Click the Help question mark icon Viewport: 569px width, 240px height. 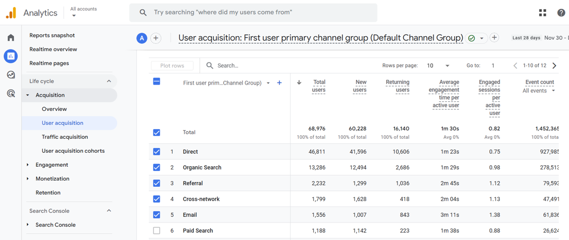point(561,13)
